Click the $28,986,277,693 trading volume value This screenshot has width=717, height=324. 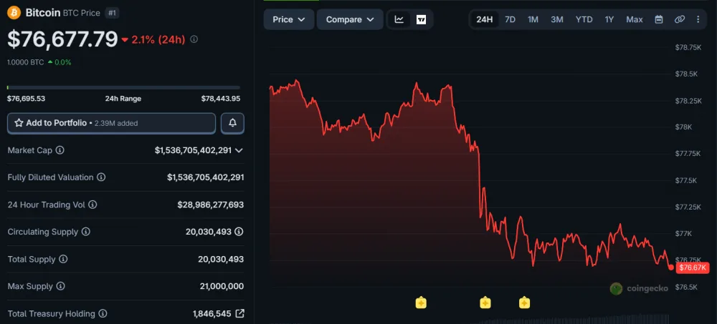pyautogui.click(x=210, y=205)
